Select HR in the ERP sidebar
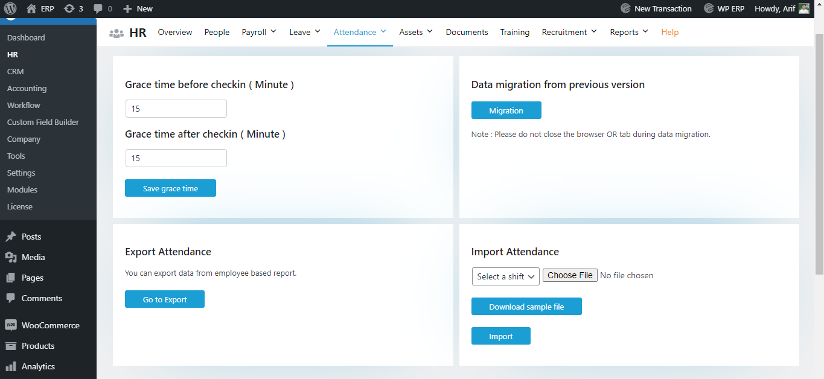This screenshot has height=379, width=824. (x=13, y=54)
